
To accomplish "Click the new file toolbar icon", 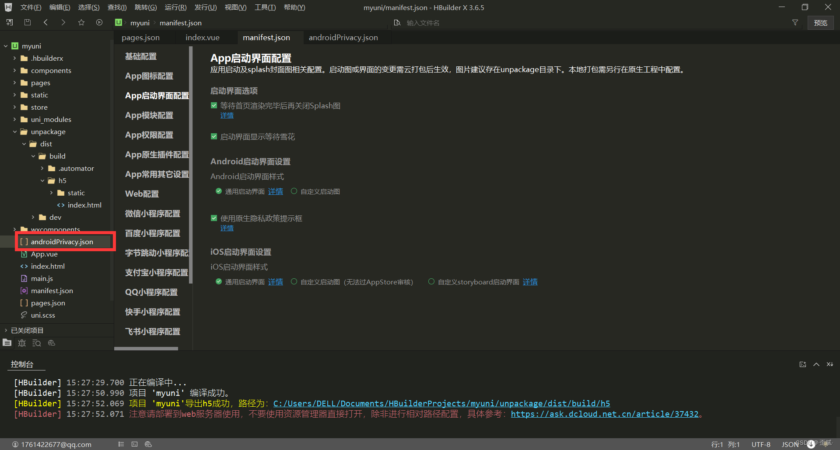I will [x=10, y=22].
